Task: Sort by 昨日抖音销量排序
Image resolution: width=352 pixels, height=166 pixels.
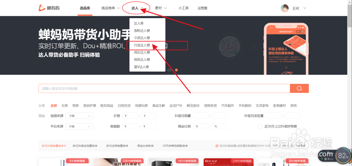Action: [54, 146]
